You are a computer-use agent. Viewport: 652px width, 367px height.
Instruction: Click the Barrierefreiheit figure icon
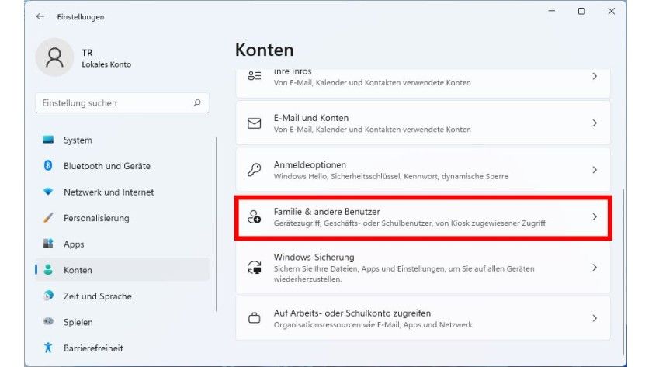48,348
